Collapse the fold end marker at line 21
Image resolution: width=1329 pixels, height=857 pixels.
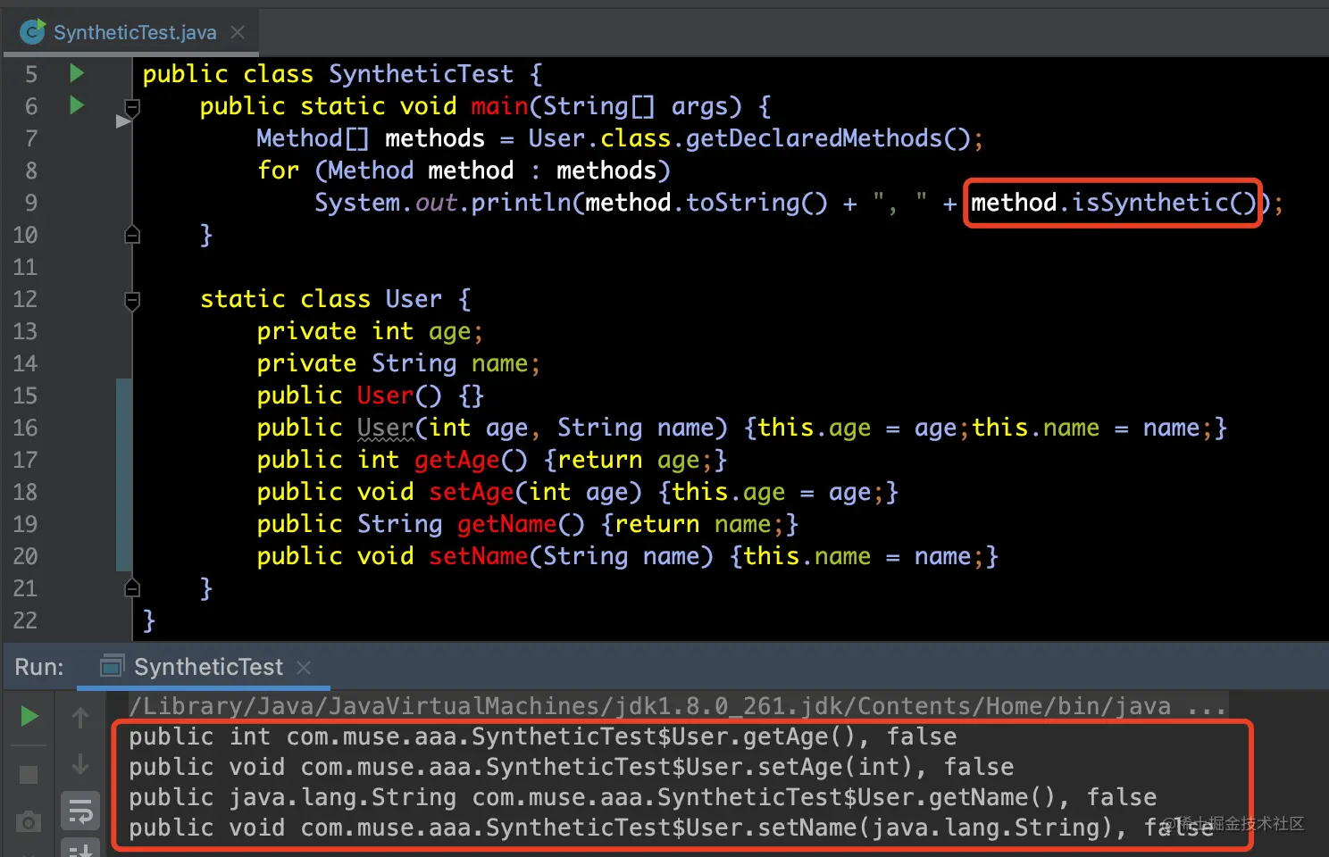[132, 587]
